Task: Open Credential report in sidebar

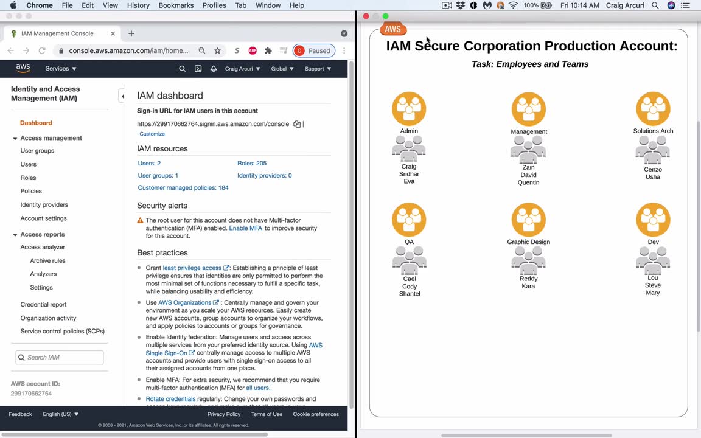Action: coord(43,304)
